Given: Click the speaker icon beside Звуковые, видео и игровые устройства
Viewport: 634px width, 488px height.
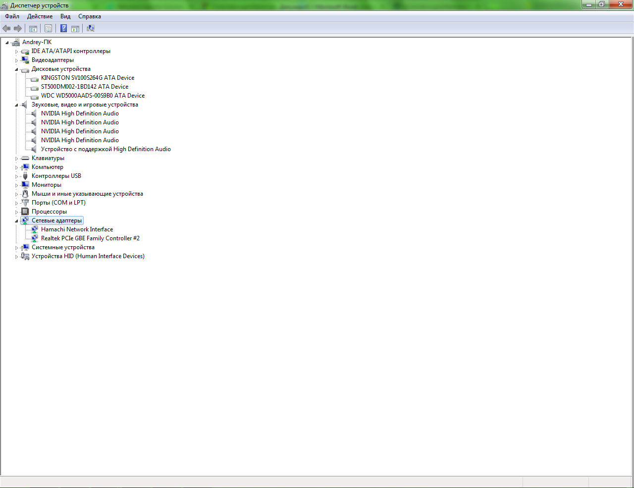Looking at the screenshot, I should click(25, 105).
